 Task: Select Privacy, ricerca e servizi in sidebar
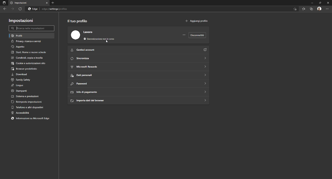point(28,41)
